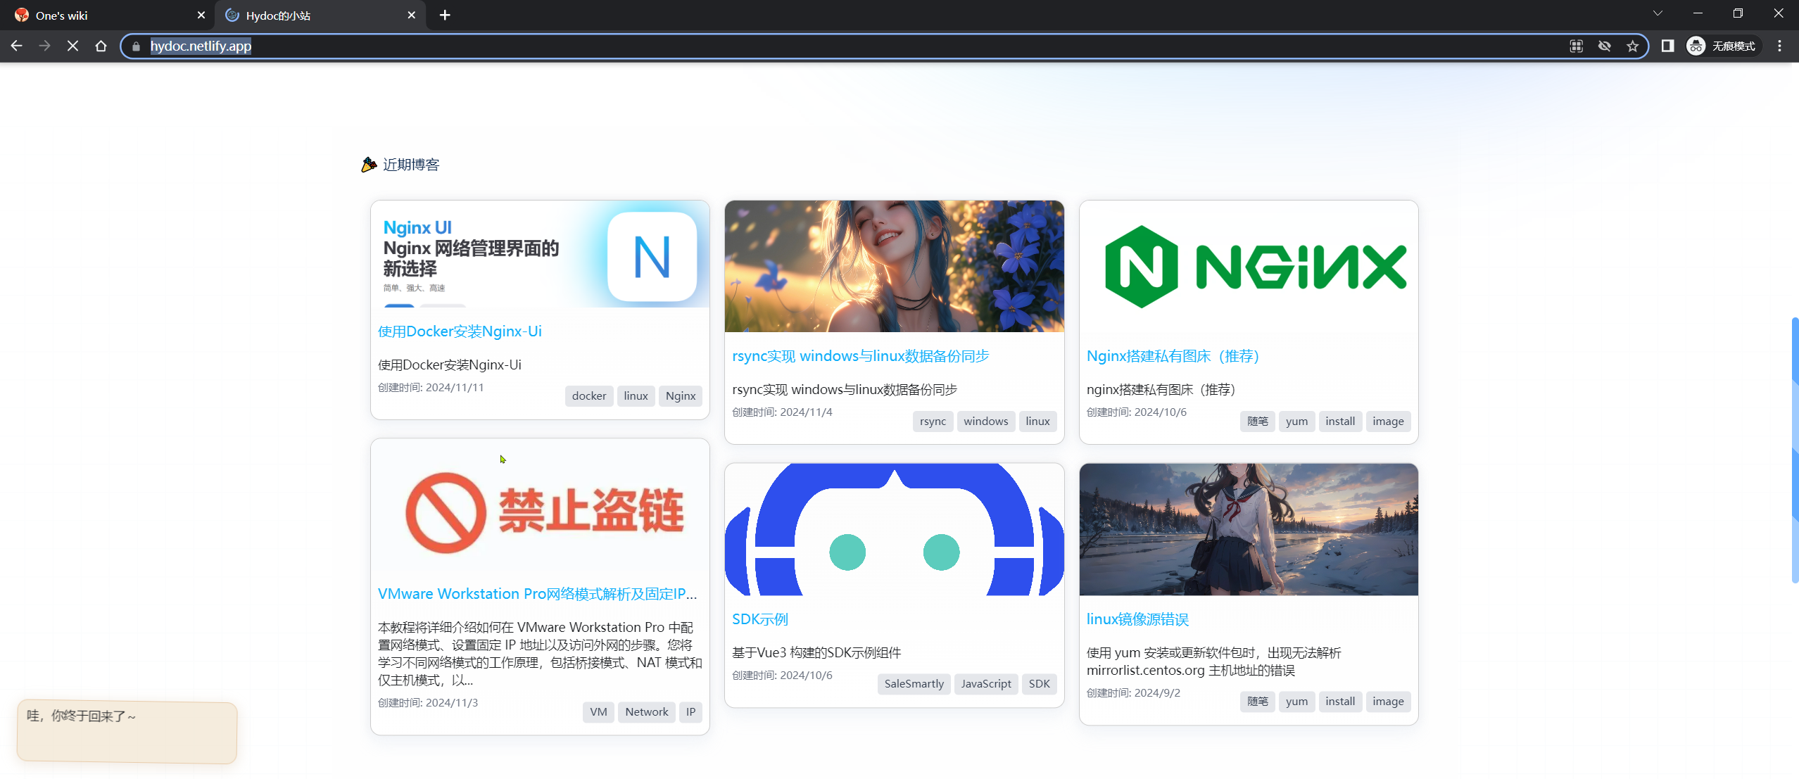
Task: Click the forward navigation arrow
Action: click(x=45, y=46)
